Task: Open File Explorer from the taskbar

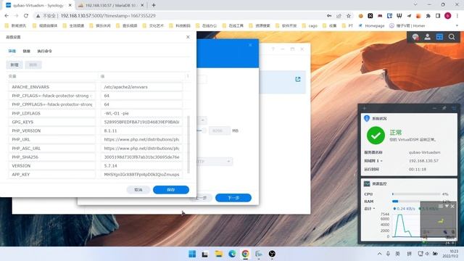Action: 219,254
